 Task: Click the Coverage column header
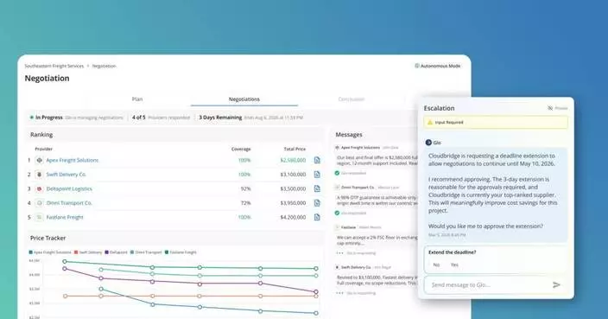241,149
